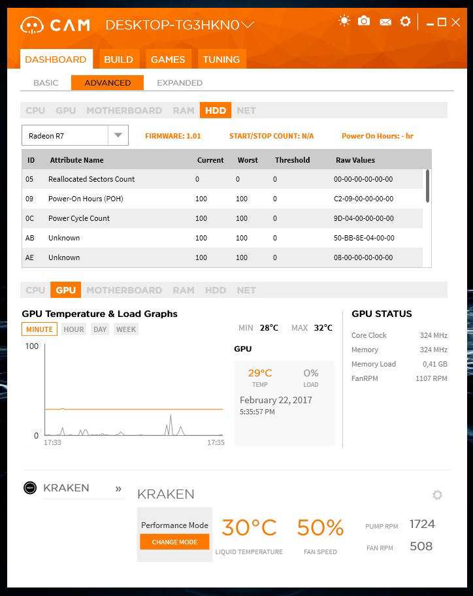The width and height of the screenshot is (473, 596).
Task: Select CPU in the upper panel tabs
Action: pos(35,110)
